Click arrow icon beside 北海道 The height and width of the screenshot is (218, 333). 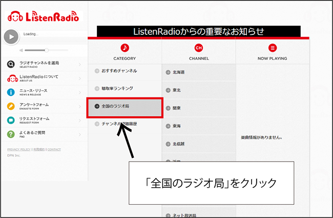pyautogui.click(x=168, y=72)
